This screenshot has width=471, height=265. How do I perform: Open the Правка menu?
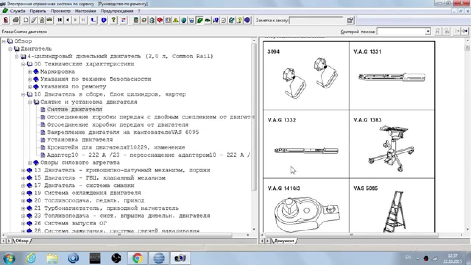point(38,11)
